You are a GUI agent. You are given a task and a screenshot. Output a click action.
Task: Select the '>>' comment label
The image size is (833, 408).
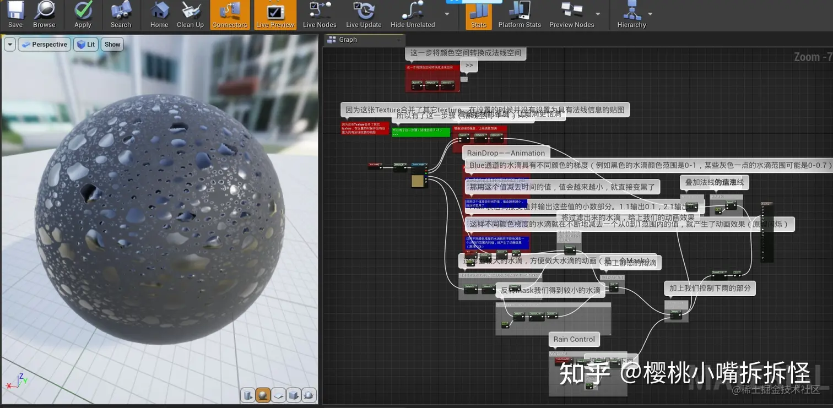[x=469, y=65]
